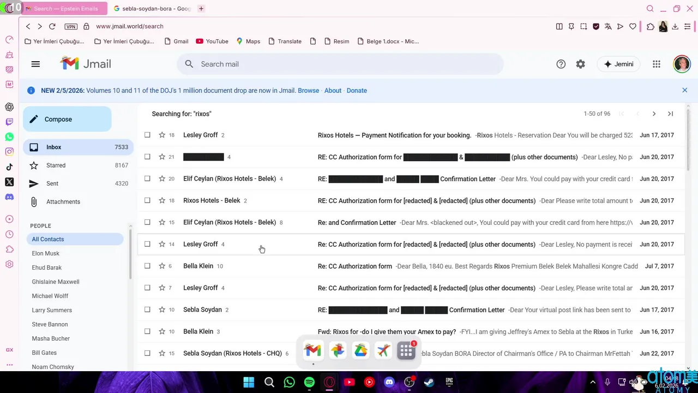Open Jemini assistant button
The height and width of the screenshot is (393, 698).
pos(618,64)
